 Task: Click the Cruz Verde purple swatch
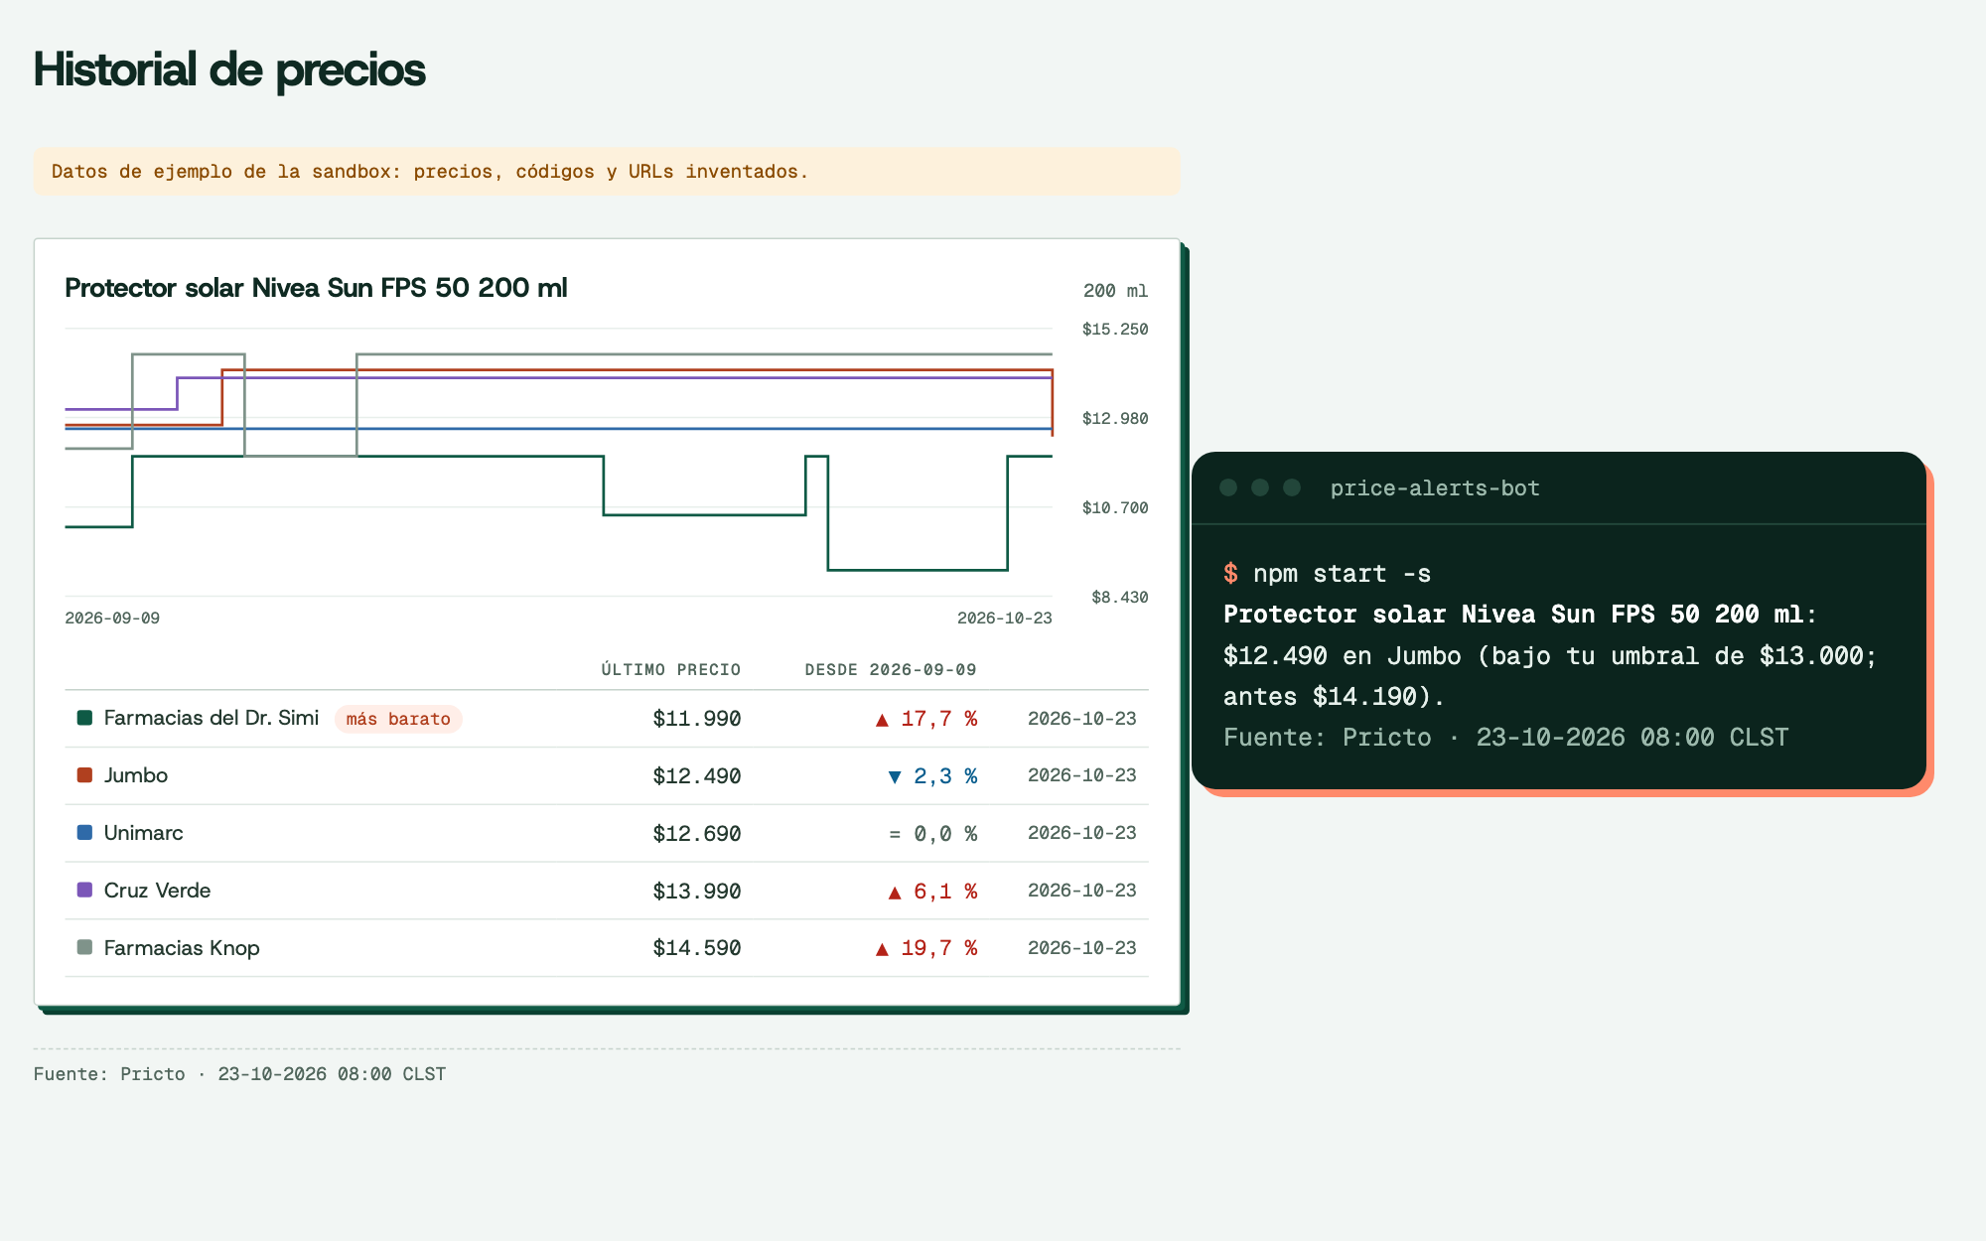tap(84, 890)
